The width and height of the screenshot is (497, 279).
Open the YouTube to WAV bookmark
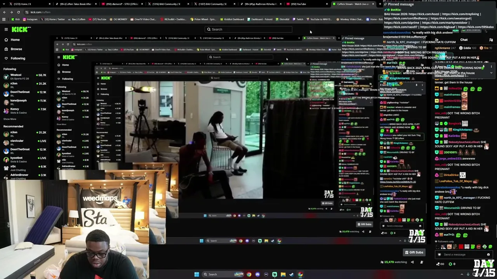point(319,19)
